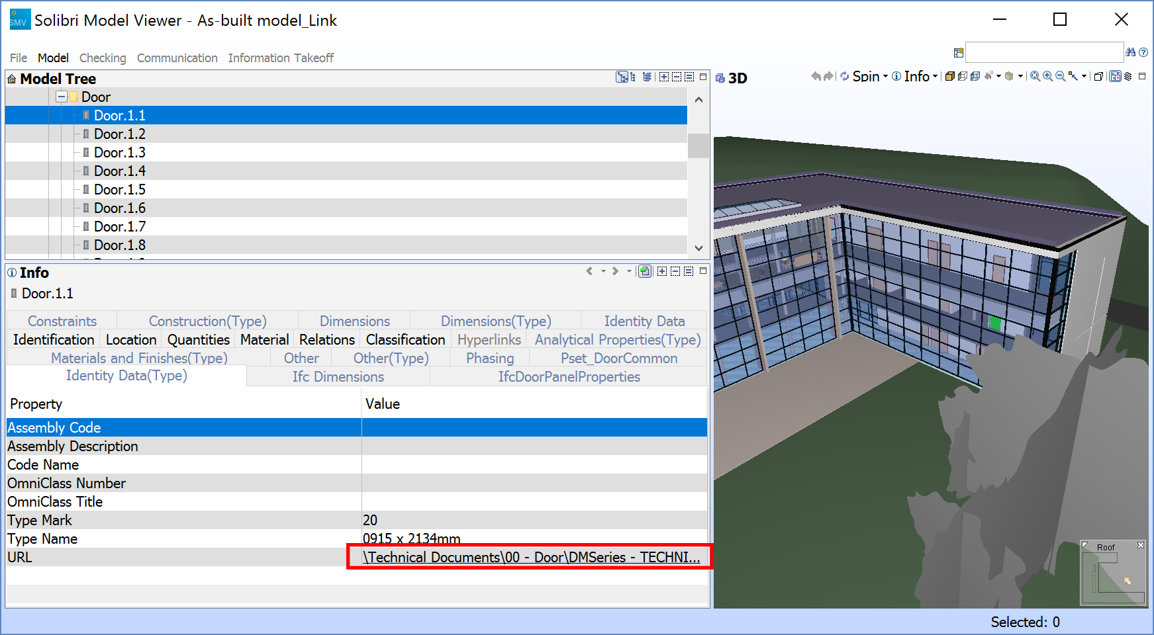
Task: Open the Pset_DoorCommon tab
Action: pyautogui.click(x=619, y=358)
